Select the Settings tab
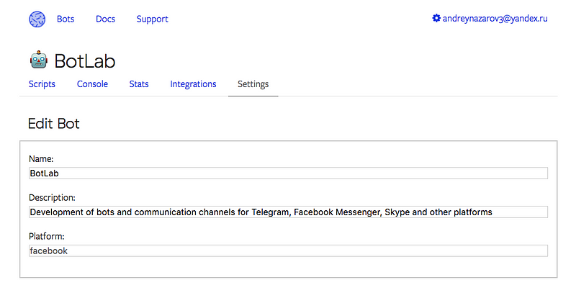 pos(253,84)
